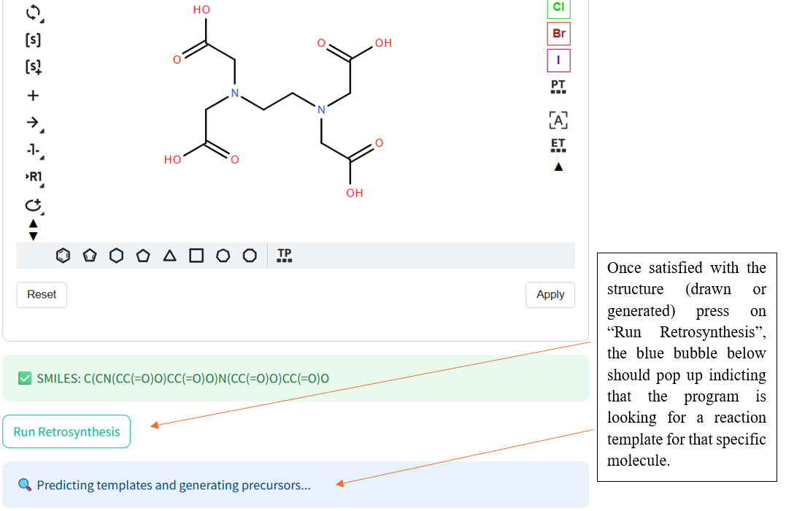Click the Reset button

(x=42, y=295)
